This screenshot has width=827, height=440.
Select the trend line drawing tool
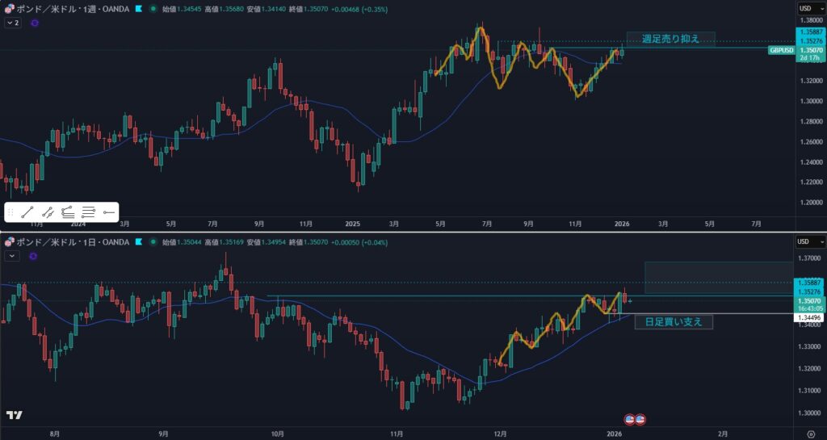27,212
